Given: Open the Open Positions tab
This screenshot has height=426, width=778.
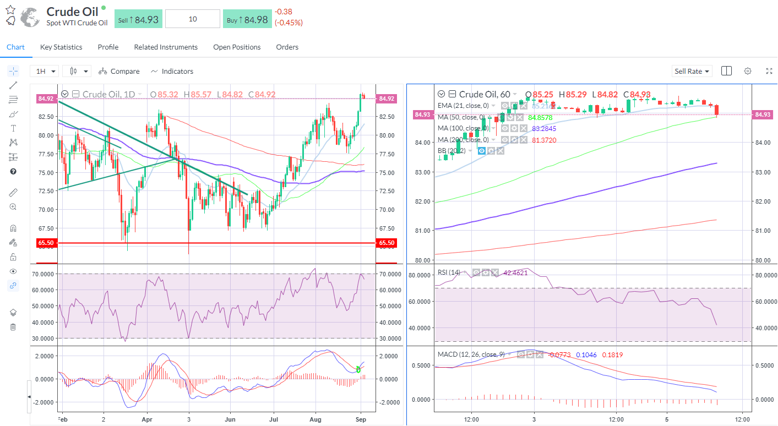Looking at the screenshot, I should pyautogui.click(x=237, y=47).
